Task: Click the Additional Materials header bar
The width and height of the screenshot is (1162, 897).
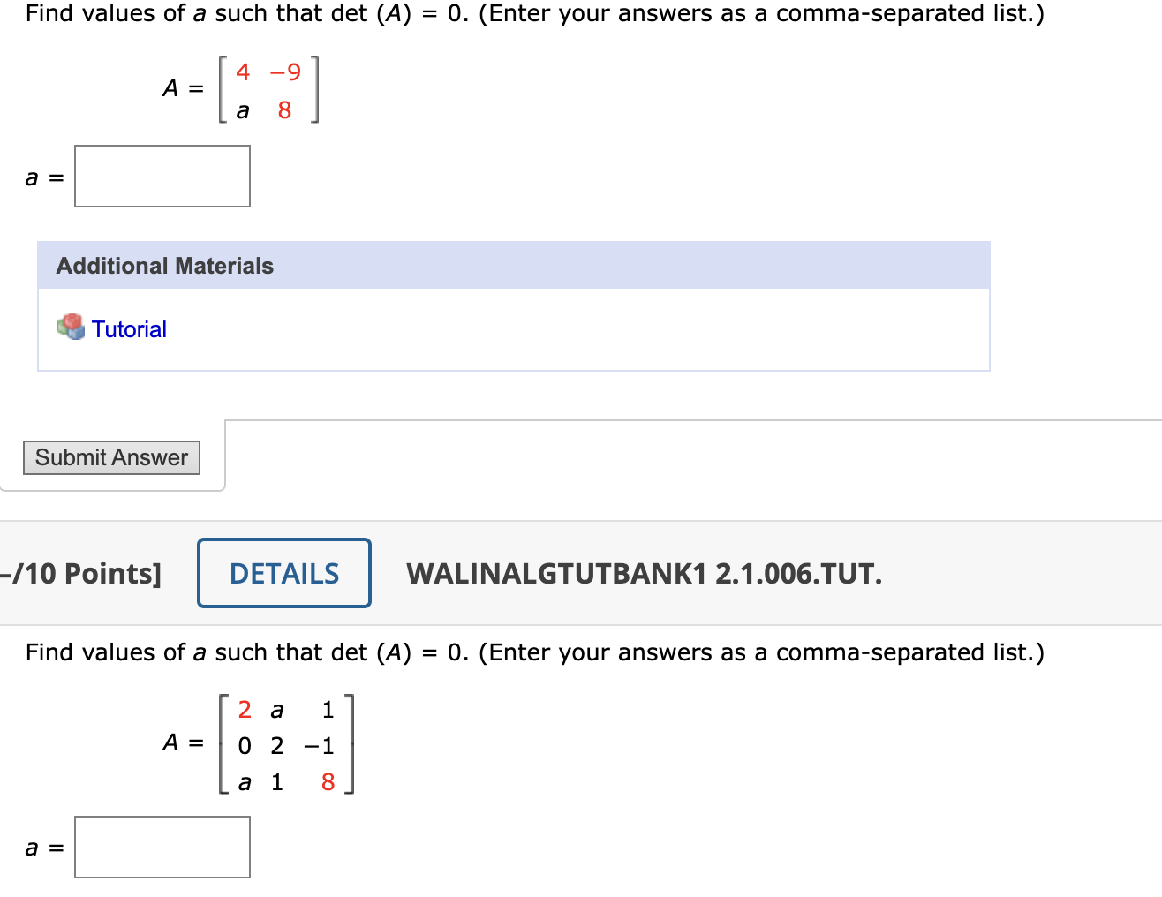Action: [x=514, y=265]
